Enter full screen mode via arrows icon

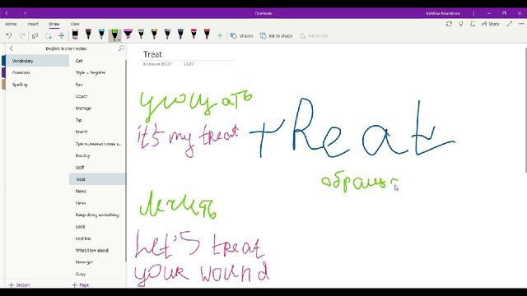510,24
